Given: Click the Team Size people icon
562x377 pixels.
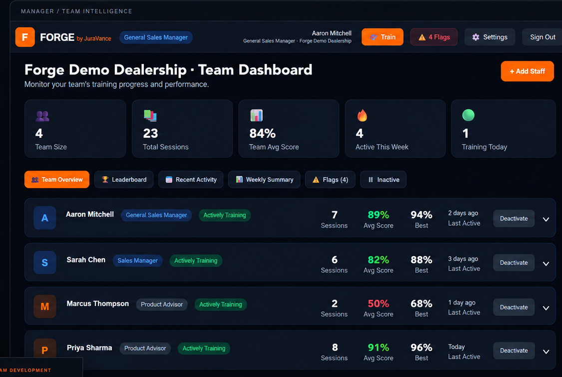Looking at the screenshot, I should [x=42, y=116].
